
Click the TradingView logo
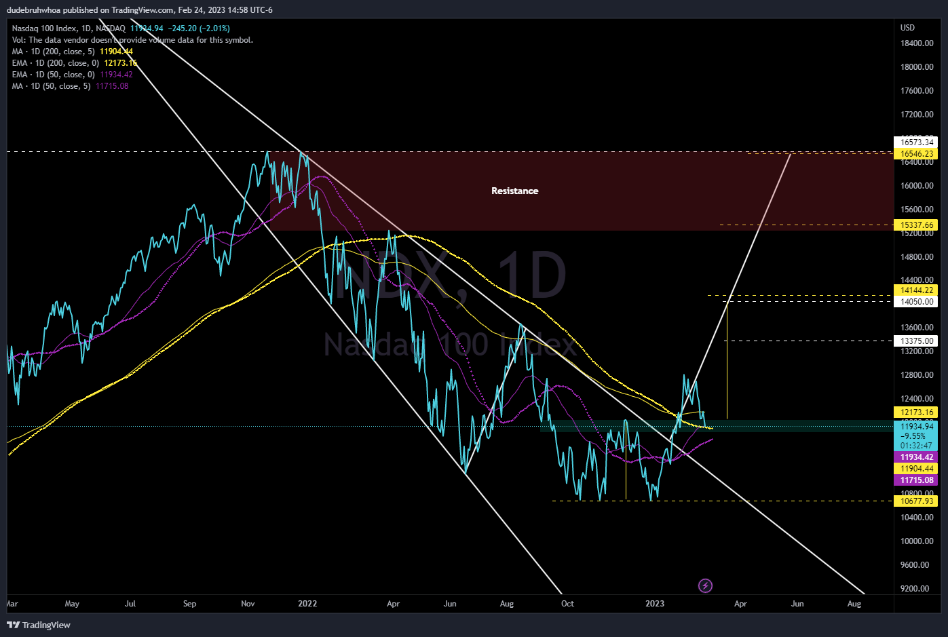tap(39, 625)
